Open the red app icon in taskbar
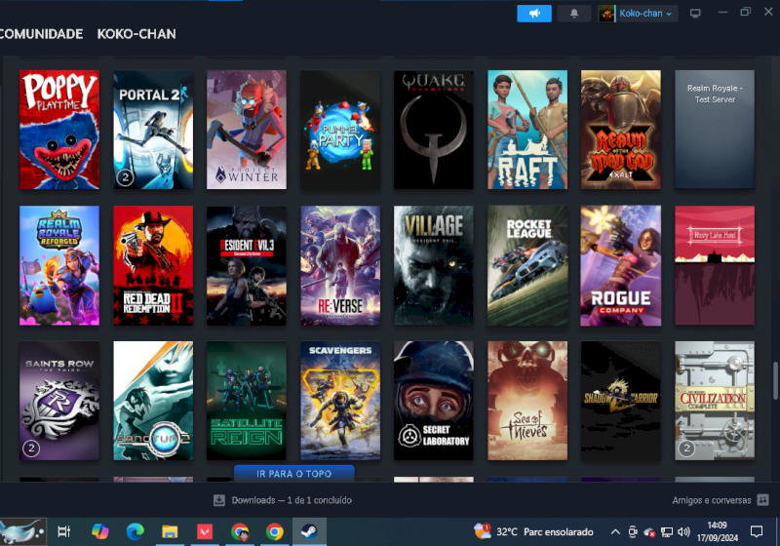The height and width of the screenshot is (546, 780). (205, 531)
